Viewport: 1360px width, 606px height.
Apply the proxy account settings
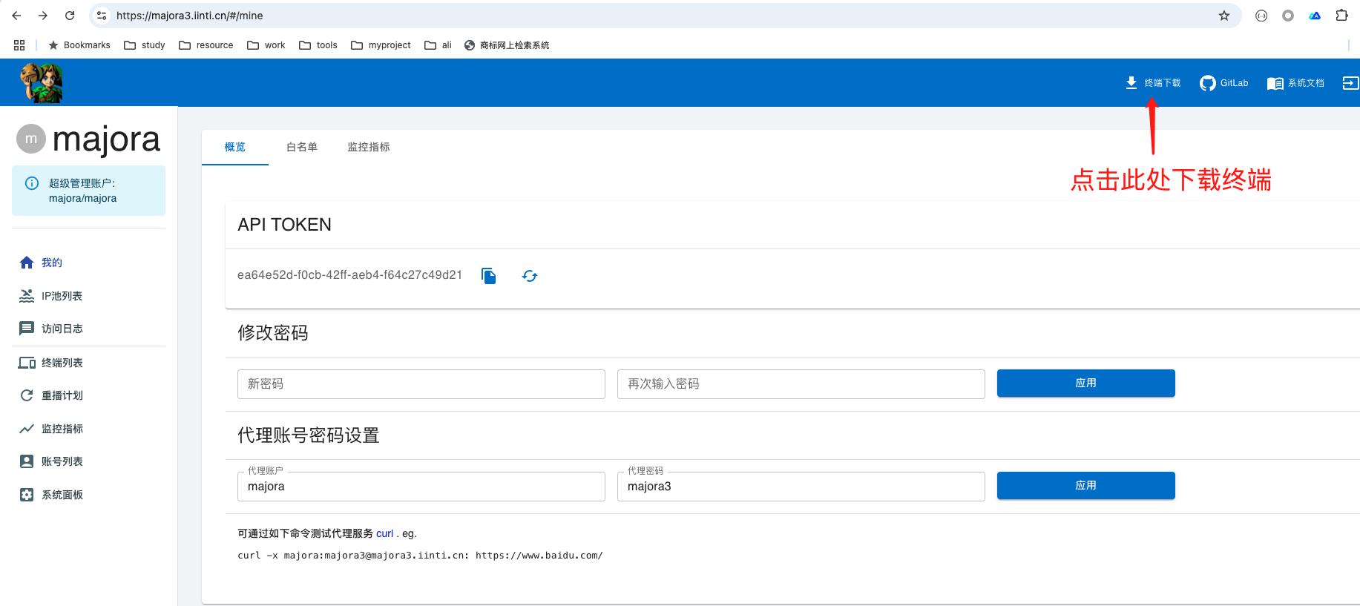pyautogui.click(x=1085, y=486)
